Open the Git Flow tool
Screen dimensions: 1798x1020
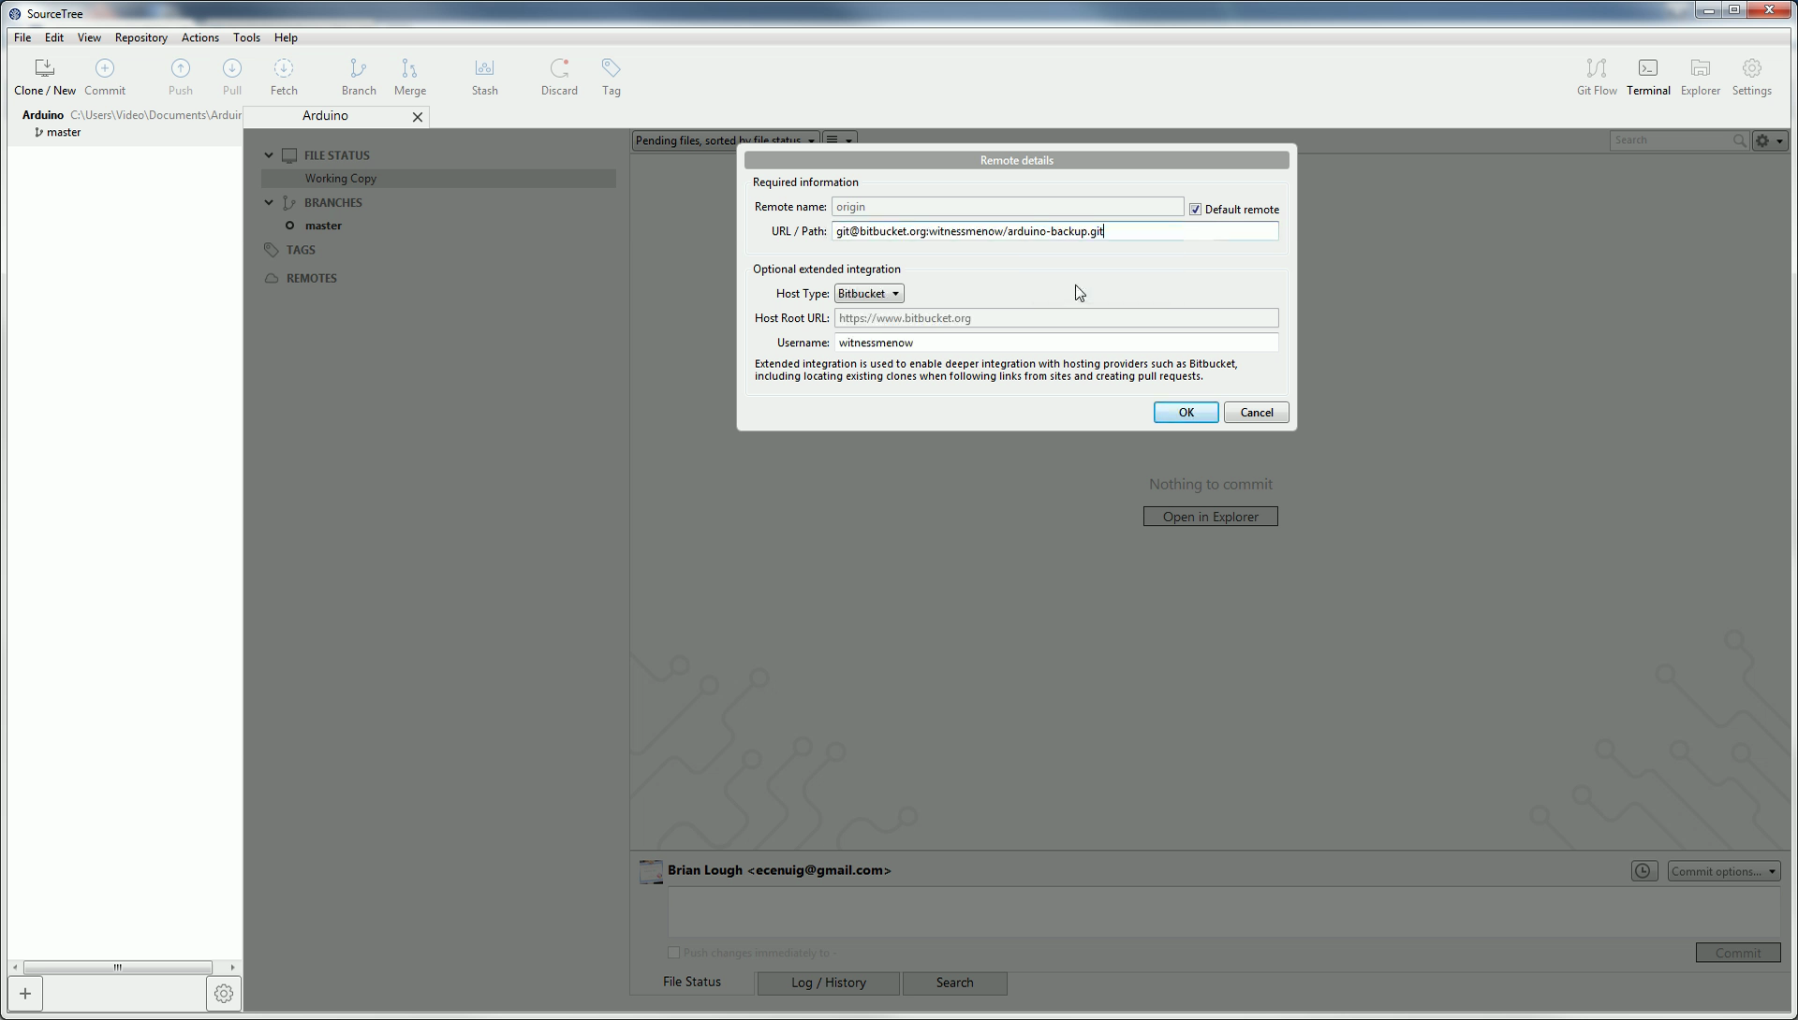(x=1596, y=76)
